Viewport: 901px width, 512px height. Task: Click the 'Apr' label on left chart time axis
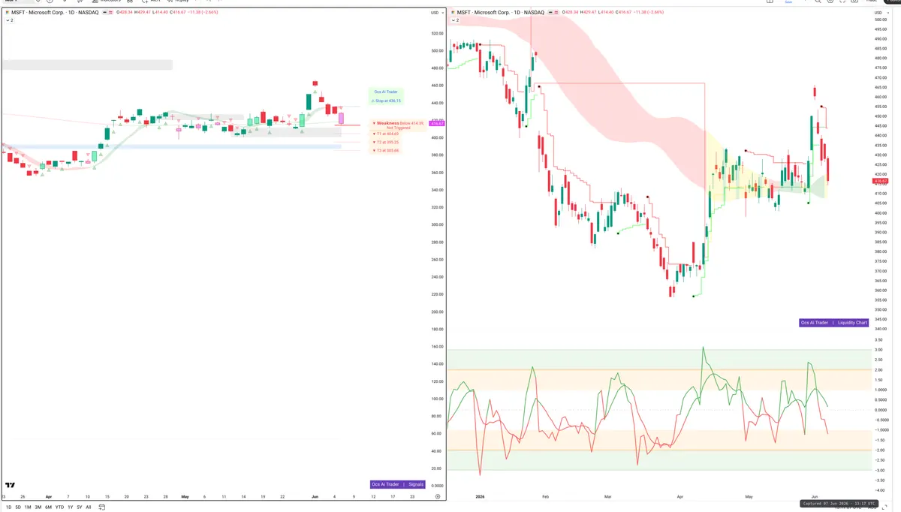49,496
